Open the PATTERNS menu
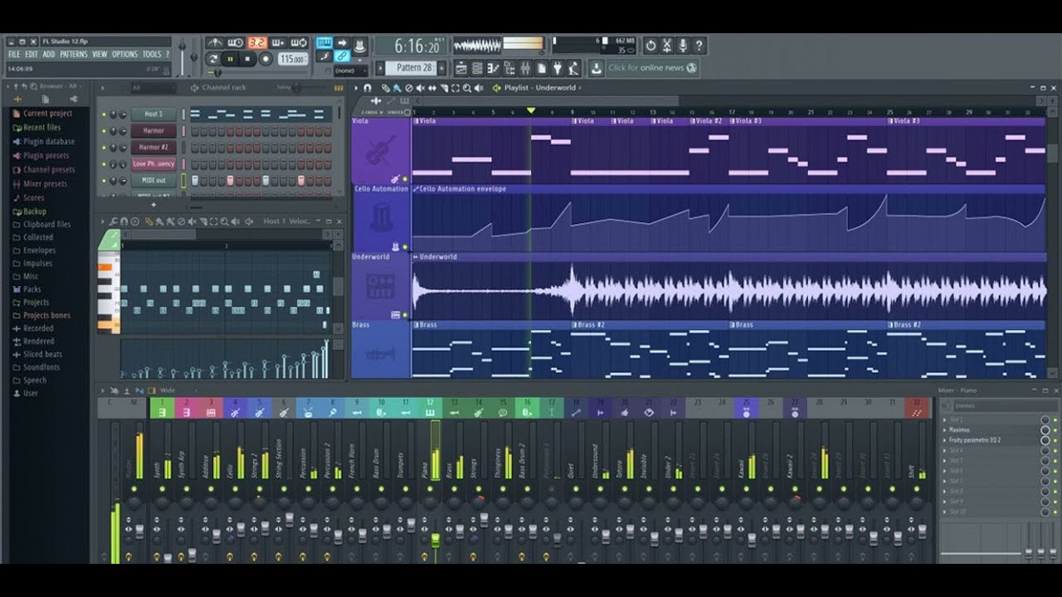The height and width of the screenshot is (597, 1062). [74, 55]
